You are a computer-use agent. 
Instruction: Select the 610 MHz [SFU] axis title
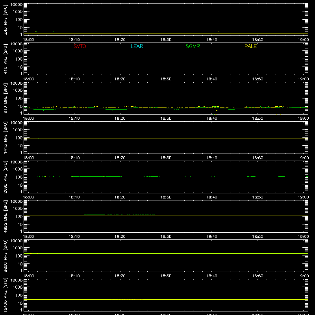pos(5,98)
